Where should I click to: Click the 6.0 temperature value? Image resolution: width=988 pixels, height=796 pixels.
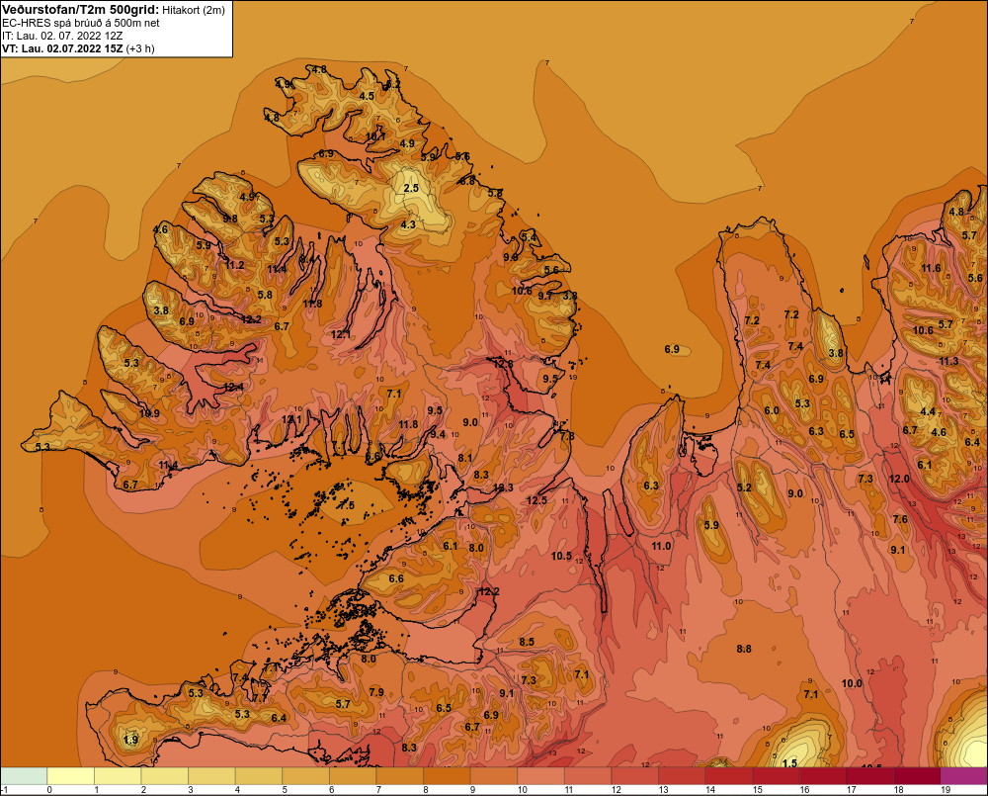[772, 410]
